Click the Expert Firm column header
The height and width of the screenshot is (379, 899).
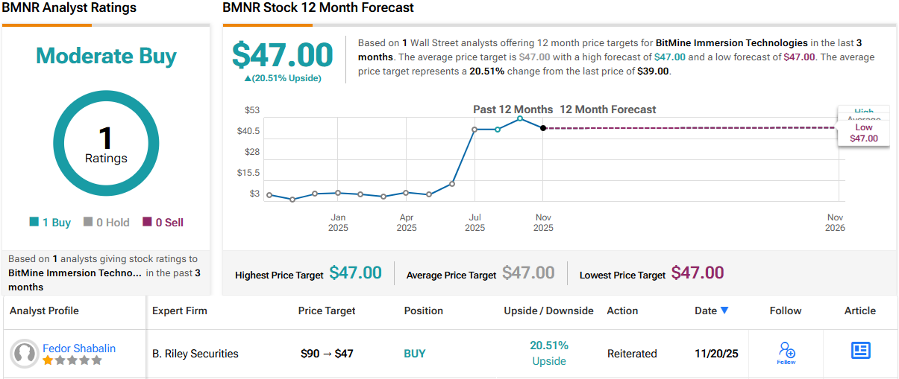[x=180, y=310]
